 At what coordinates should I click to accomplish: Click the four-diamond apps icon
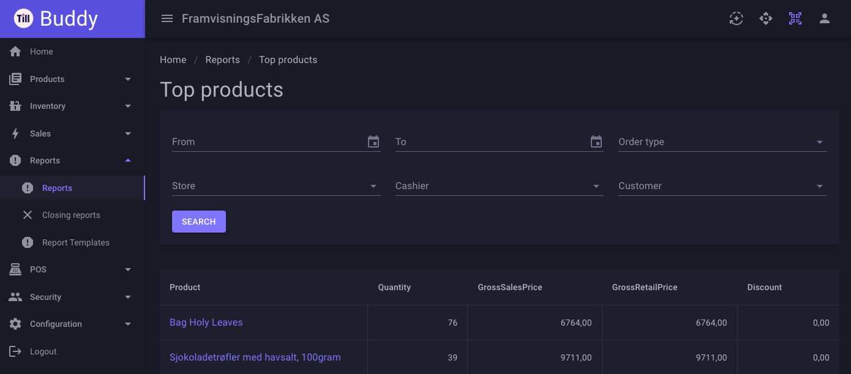[766, 18]
